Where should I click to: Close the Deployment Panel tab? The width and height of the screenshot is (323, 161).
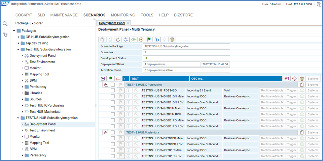point(128,23)
